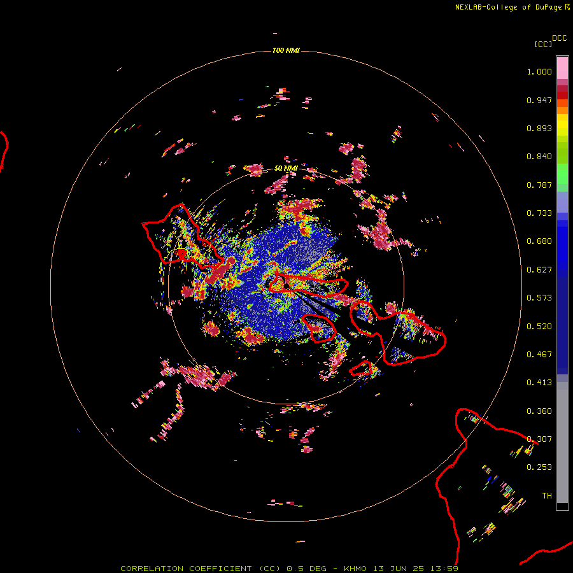Select the 1.000 scale value
Viewport: 573px width, 573px height.
click(539, 71)
